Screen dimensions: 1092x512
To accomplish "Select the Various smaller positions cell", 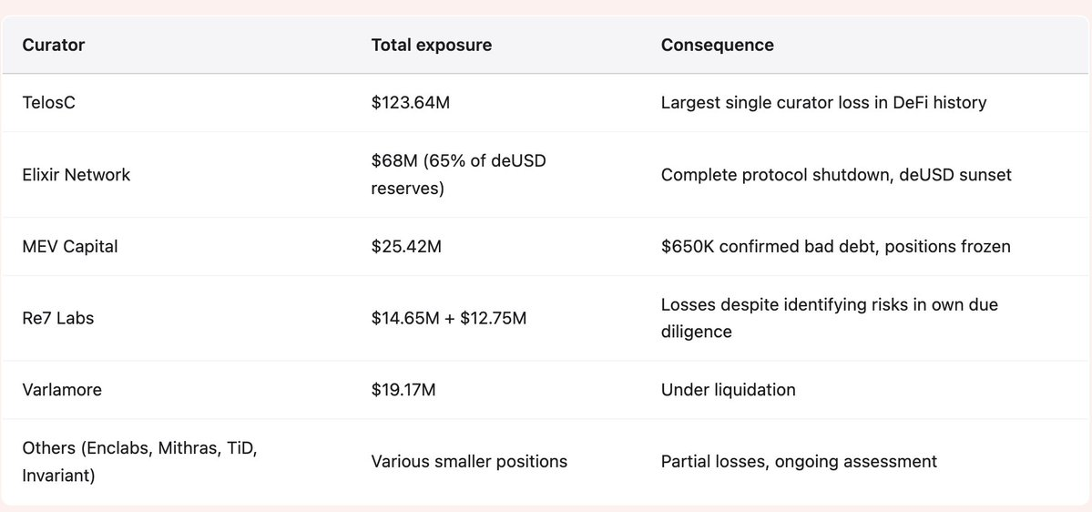I will coord(469,462).
